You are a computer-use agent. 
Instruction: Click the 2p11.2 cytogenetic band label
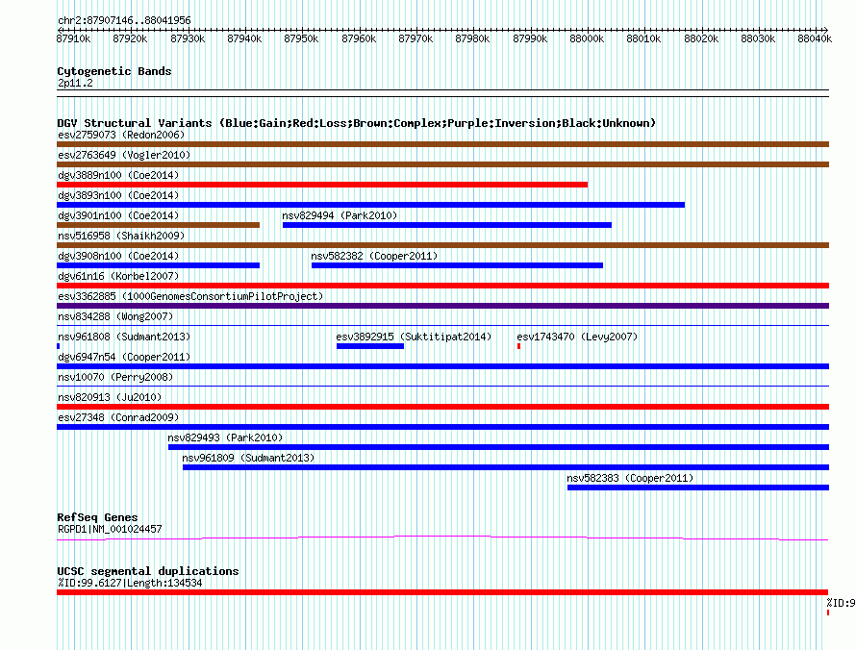(75, 84)
